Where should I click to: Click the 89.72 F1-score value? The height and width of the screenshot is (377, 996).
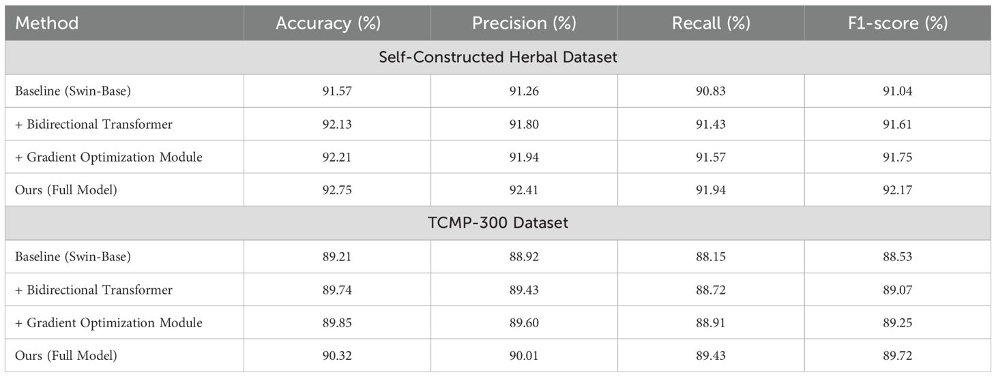(898, 355)
